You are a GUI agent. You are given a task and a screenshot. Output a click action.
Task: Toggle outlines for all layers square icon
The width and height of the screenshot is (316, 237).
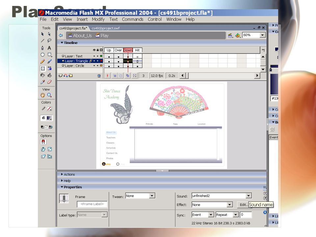[x=101, y=50]
